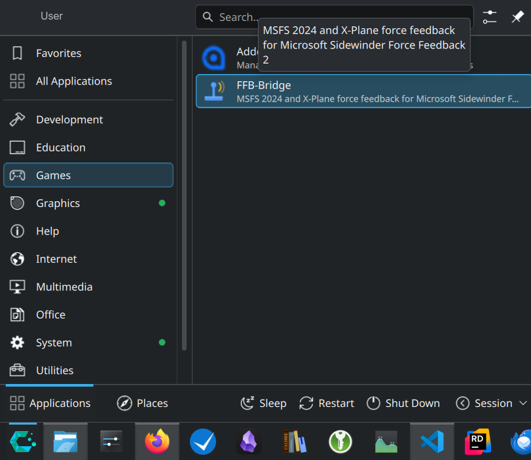The image size is (531, 460).
Task: Put computer to Sleep
Action: [263, 403]
